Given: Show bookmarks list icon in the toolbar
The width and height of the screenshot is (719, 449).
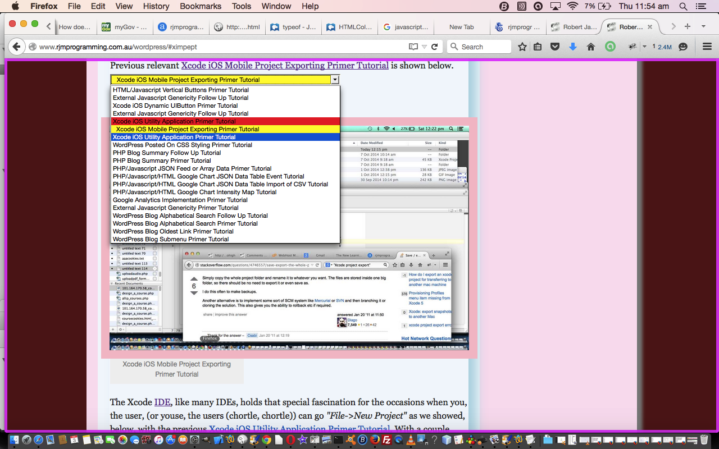Looking at the screenshot, I should click(x=538, y=47).
